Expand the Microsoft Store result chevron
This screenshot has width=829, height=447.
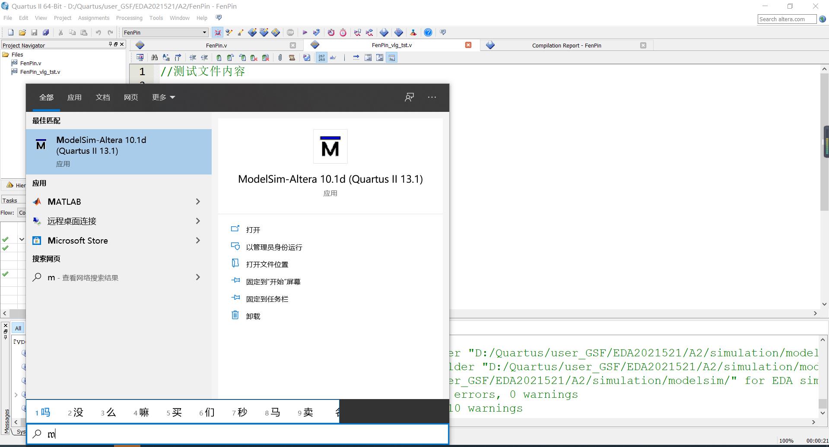tap(198, 241)
